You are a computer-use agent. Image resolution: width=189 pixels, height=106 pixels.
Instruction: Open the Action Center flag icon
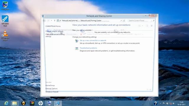[x=164, y=103]
